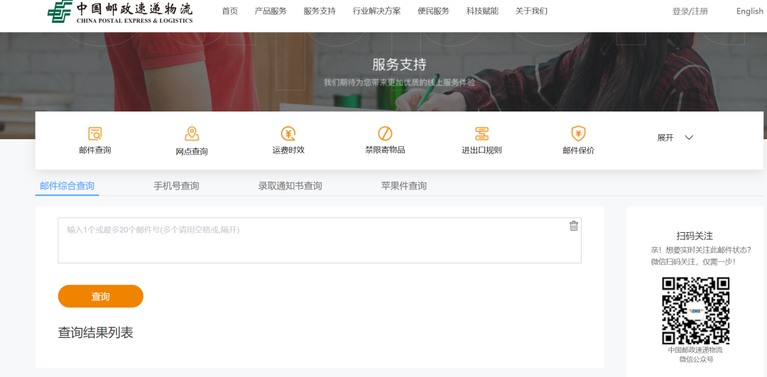
Task: Click the 禁限寄物品 prohibited items icon
Action: [385, 133]
